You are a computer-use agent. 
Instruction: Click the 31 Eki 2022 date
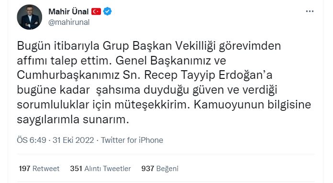click(73, 140)
